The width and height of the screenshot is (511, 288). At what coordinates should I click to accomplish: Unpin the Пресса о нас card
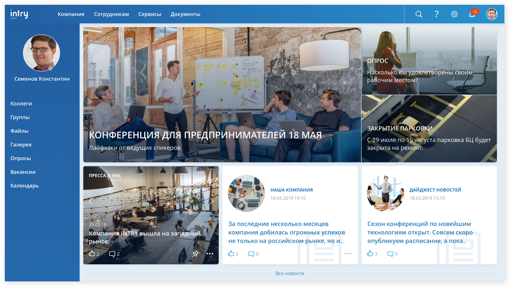tap(196, 254)
